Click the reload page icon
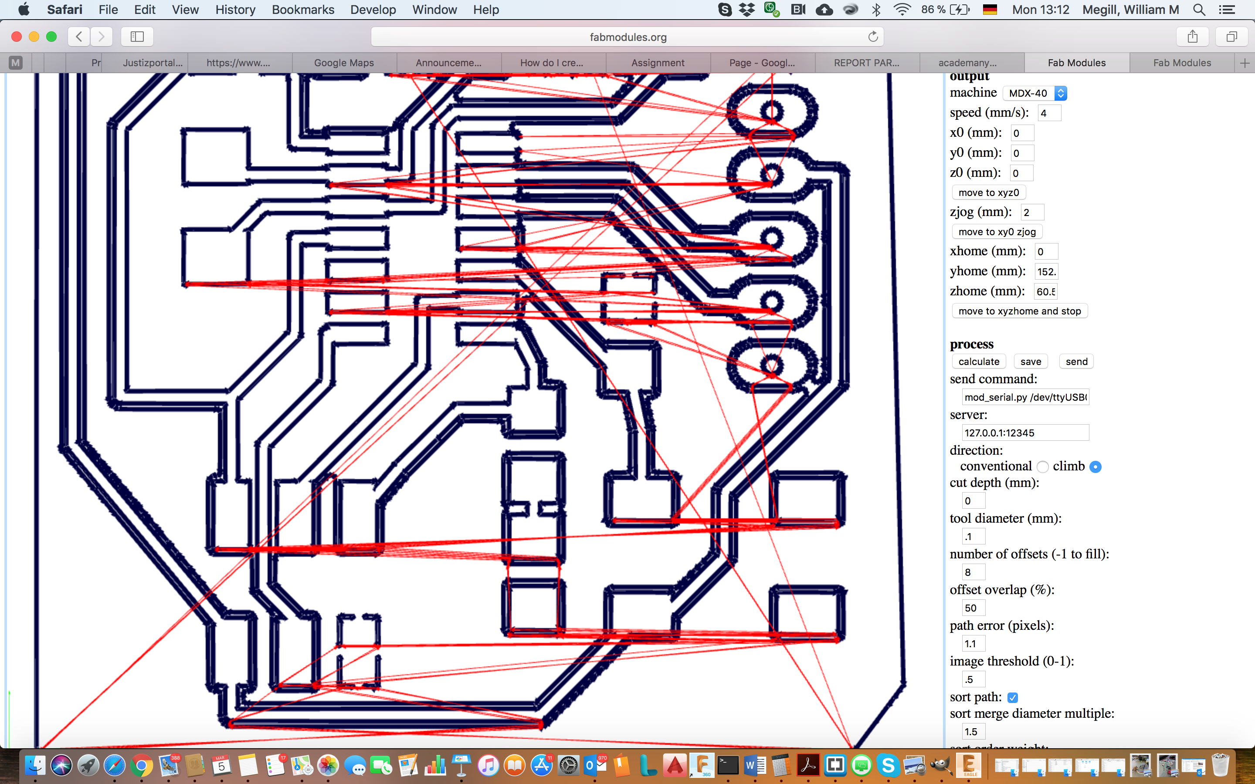The height and width of the screenshot is (784, 1255). pos(873,37)
